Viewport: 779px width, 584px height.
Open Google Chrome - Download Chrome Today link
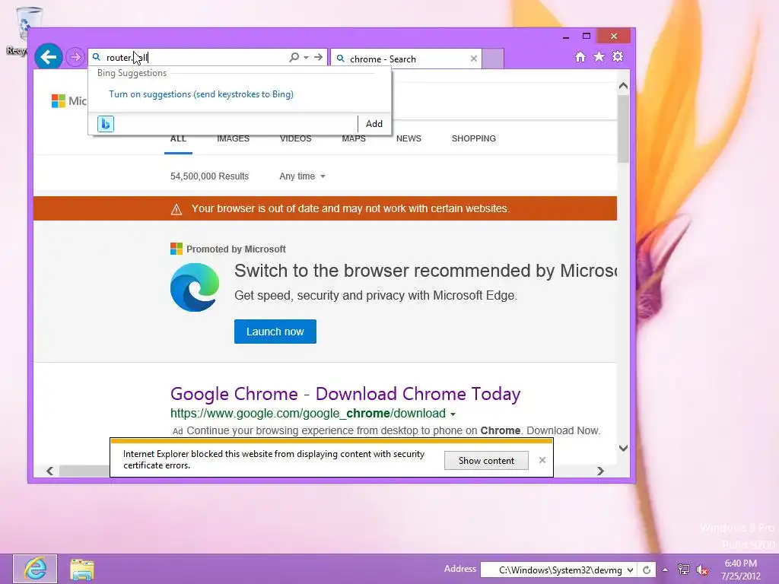(x=345, y=394)
